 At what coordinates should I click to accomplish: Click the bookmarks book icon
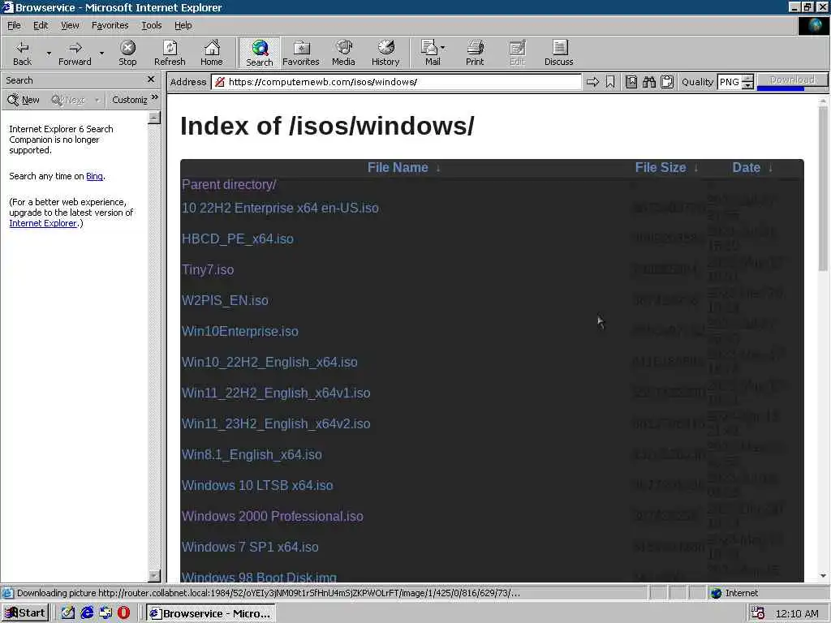(631, 82)
